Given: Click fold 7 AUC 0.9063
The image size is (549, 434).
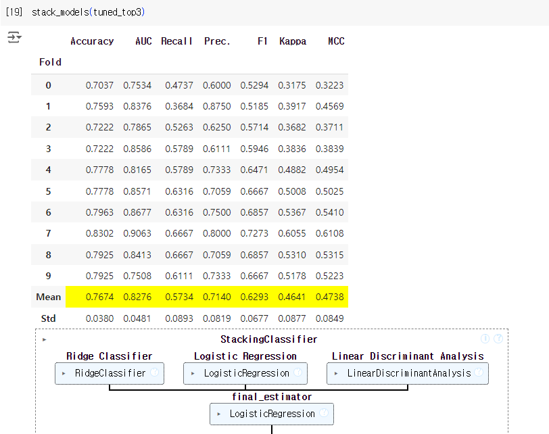Looking at the screenshot, I should click(137, 233).
